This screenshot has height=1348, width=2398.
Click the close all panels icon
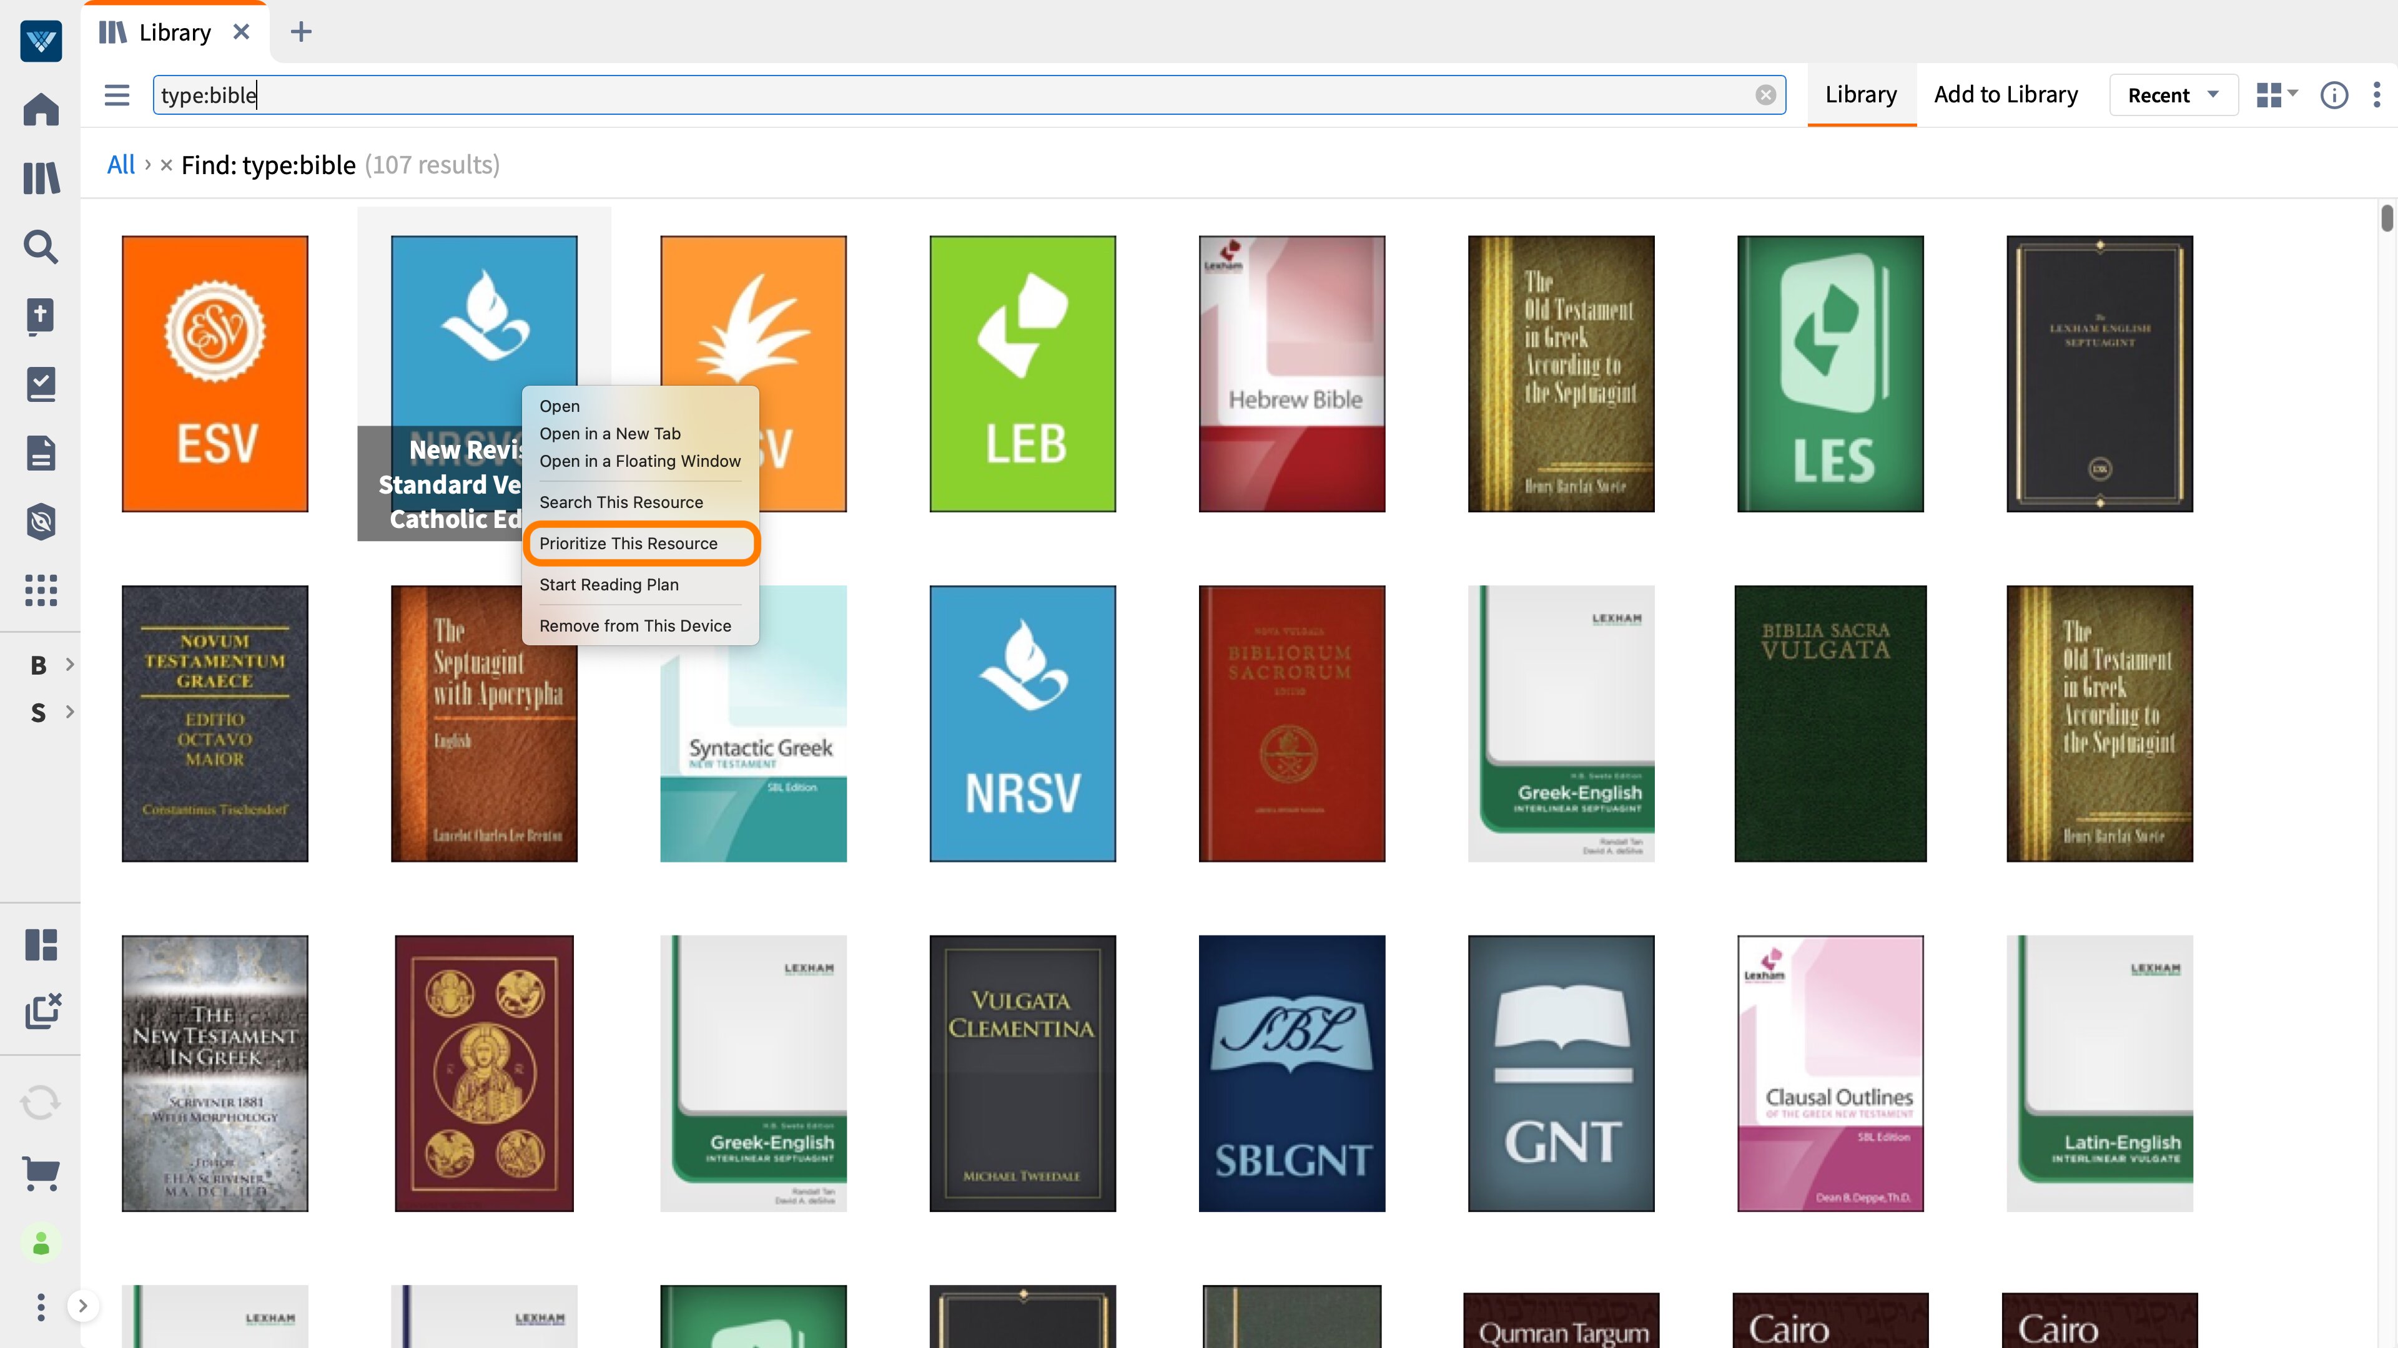coord(42,1010)
